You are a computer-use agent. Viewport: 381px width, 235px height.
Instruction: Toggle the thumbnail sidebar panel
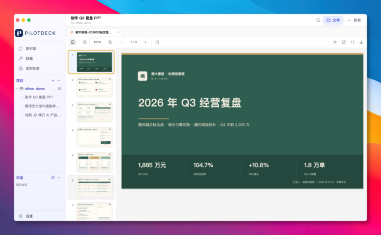[72, 42]
